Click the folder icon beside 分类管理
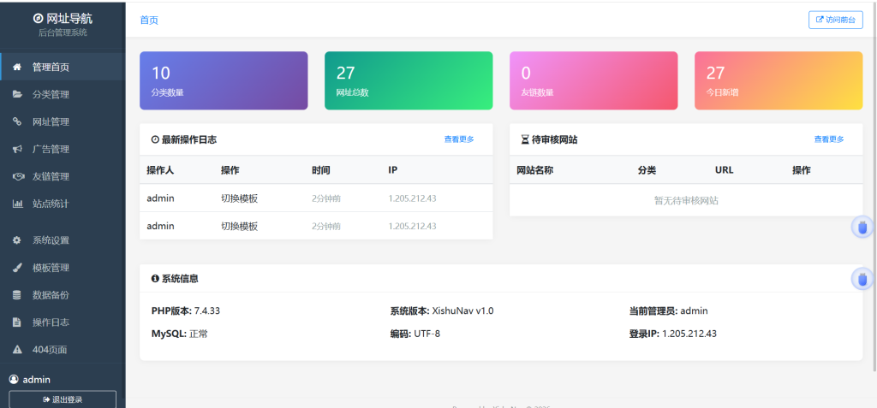877x408 pixels. click(x=17, y=94)
